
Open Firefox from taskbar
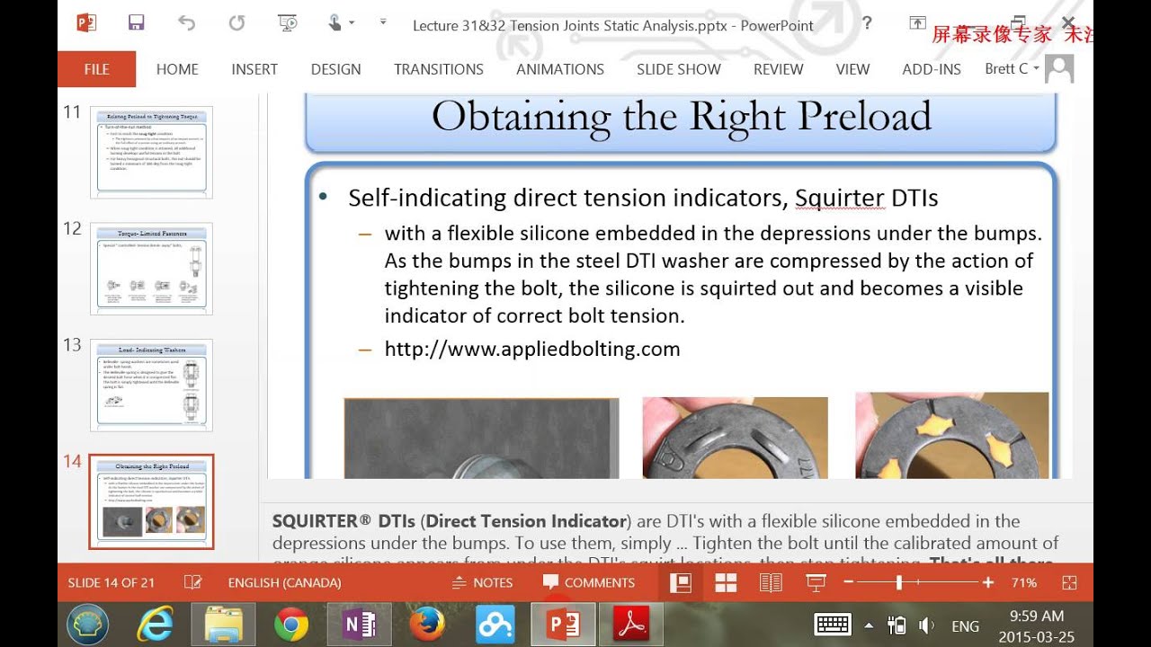[427, 625]
